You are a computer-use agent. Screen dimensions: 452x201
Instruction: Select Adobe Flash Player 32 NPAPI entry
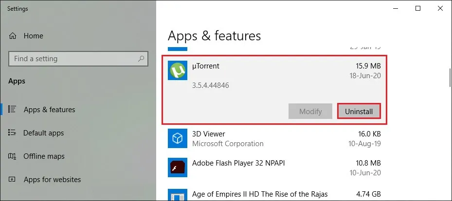(274, 167)
